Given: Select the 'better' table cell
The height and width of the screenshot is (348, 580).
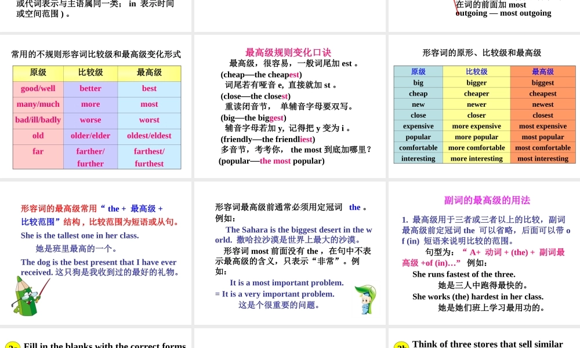Looking at the screenshot, I should pyautogui.click(x=90, y=89).
